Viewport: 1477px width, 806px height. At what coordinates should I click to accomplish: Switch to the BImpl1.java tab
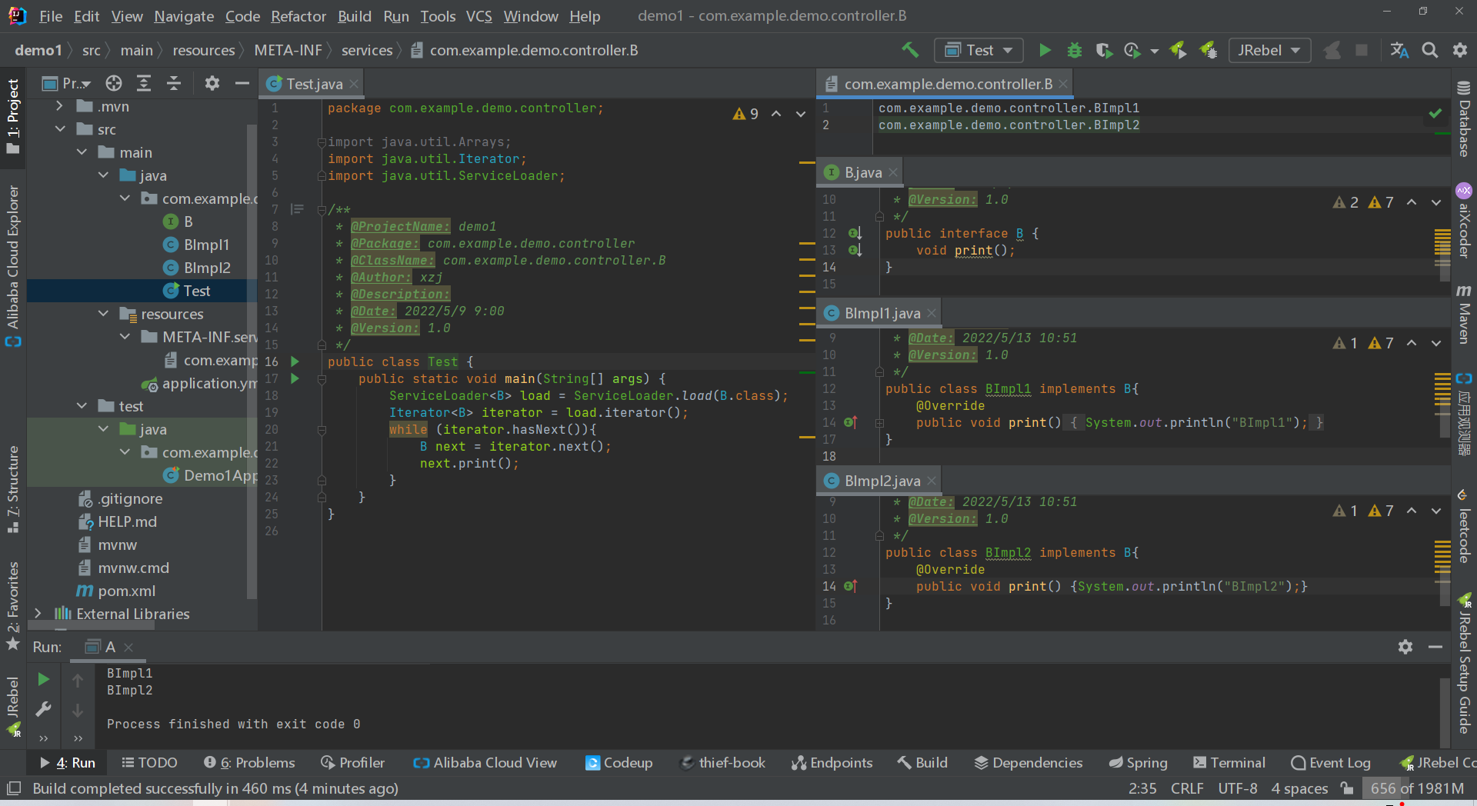[x=881, y=313]
